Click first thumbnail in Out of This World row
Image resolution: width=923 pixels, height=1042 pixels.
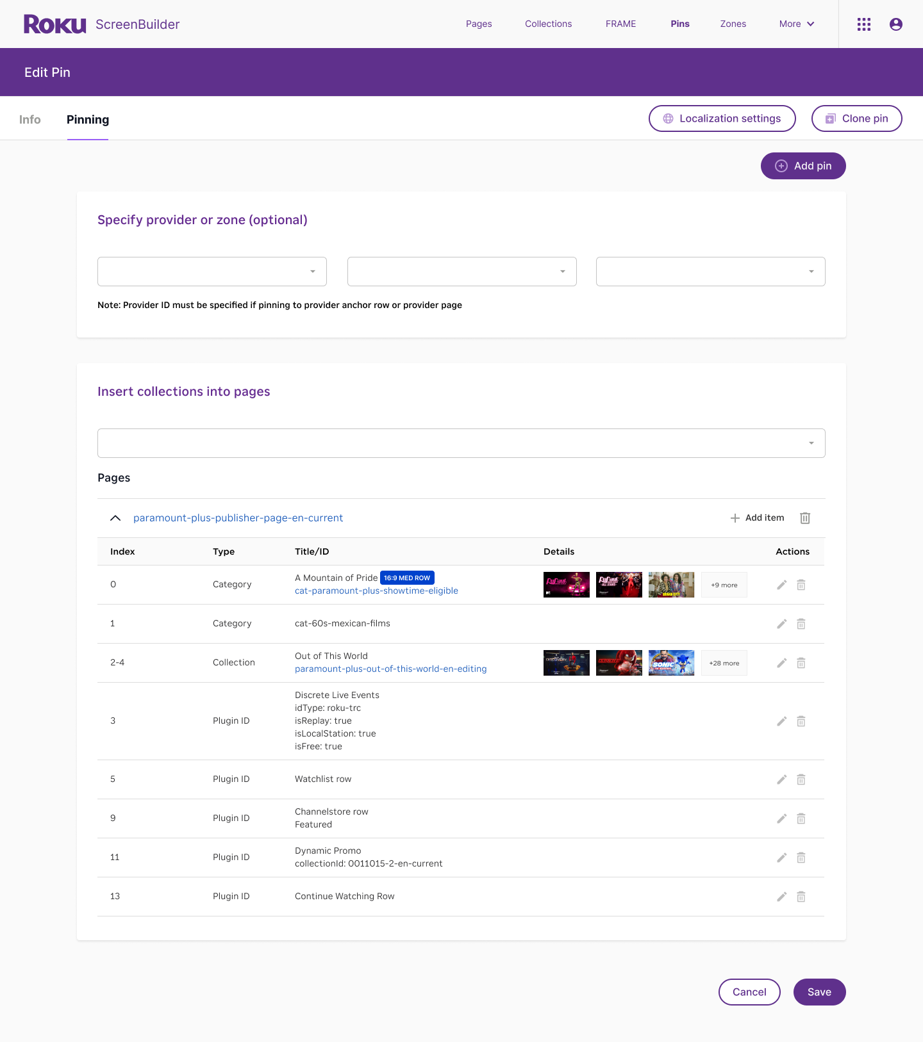click(567, 663)
